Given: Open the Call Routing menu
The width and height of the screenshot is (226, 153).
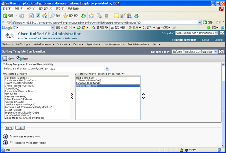Looking at the screenshot, I should tap(23, 44).
